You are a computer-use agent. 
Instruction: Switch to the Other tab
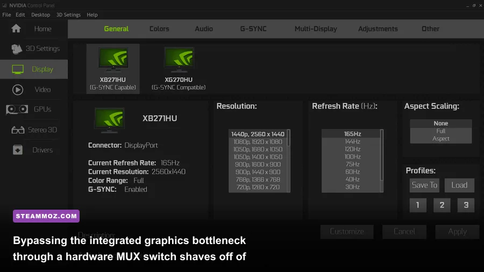coord(430,28)
